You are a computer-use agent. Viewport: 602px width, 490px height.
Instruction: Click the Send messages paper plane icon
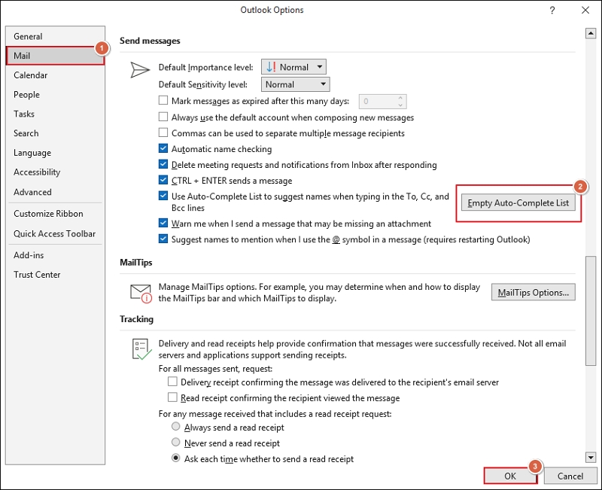pyautogui.click(x=140, y=70)
